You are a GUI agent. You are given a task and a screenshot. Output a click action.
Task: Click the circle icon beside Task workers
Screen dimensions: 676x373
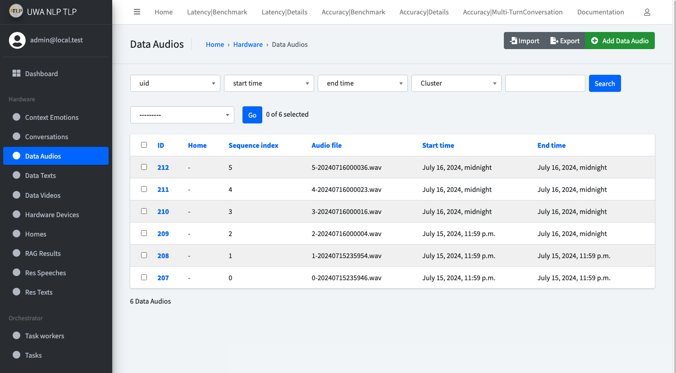coord(17,336)
